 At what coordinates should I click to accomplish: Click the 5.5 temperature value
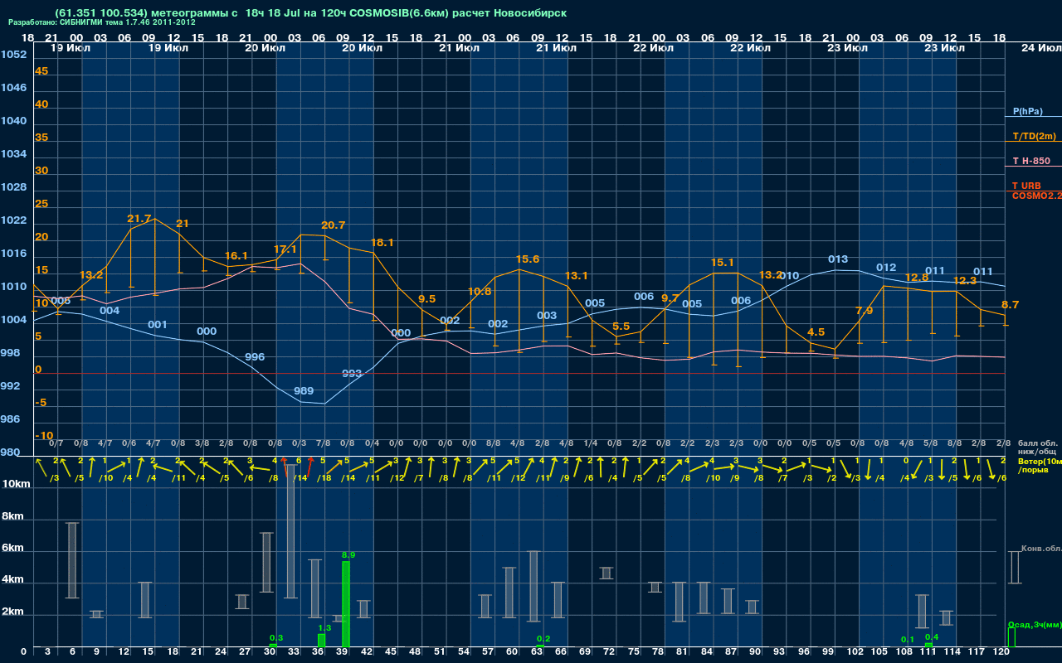click(x=621, y=327)
